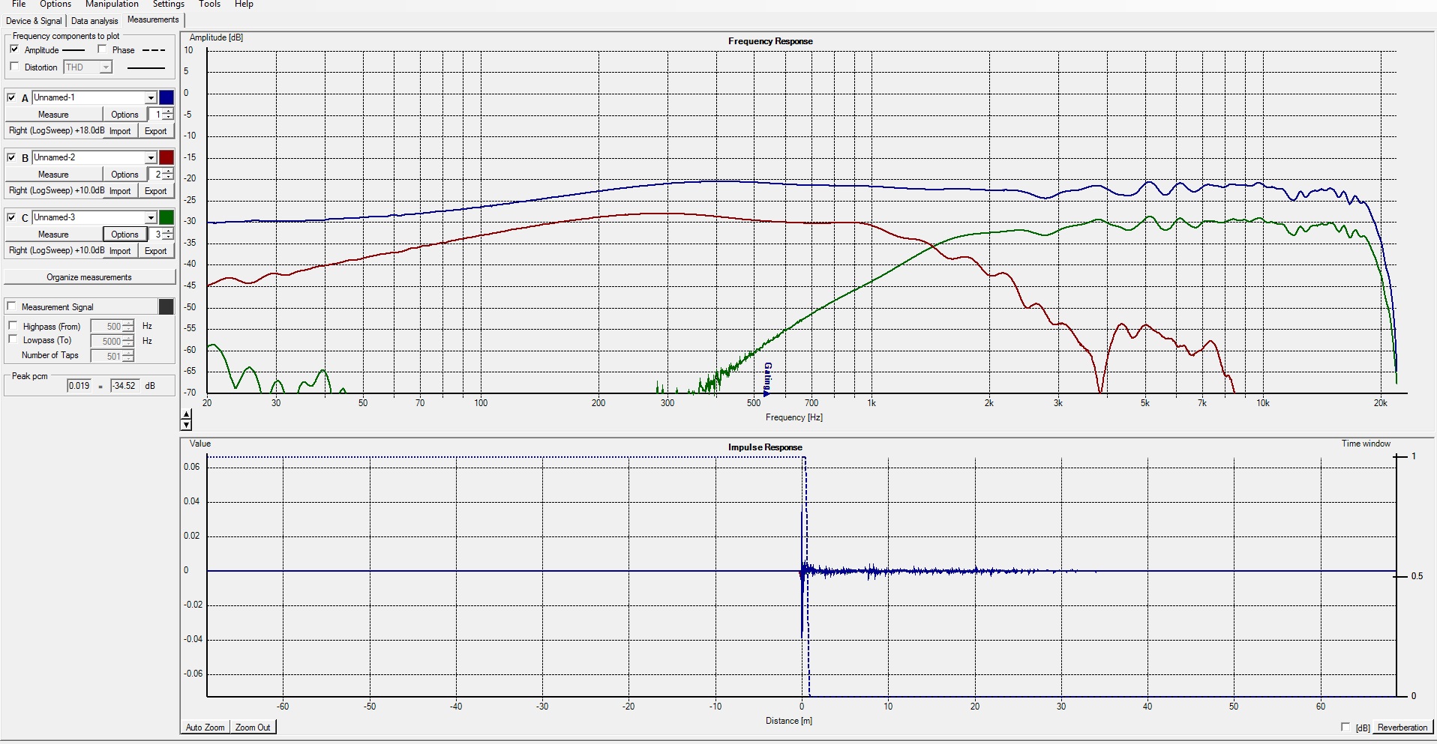Enable the [dB] checkbox
This screenshot has height=744, width=1437.
point(1345,728)
